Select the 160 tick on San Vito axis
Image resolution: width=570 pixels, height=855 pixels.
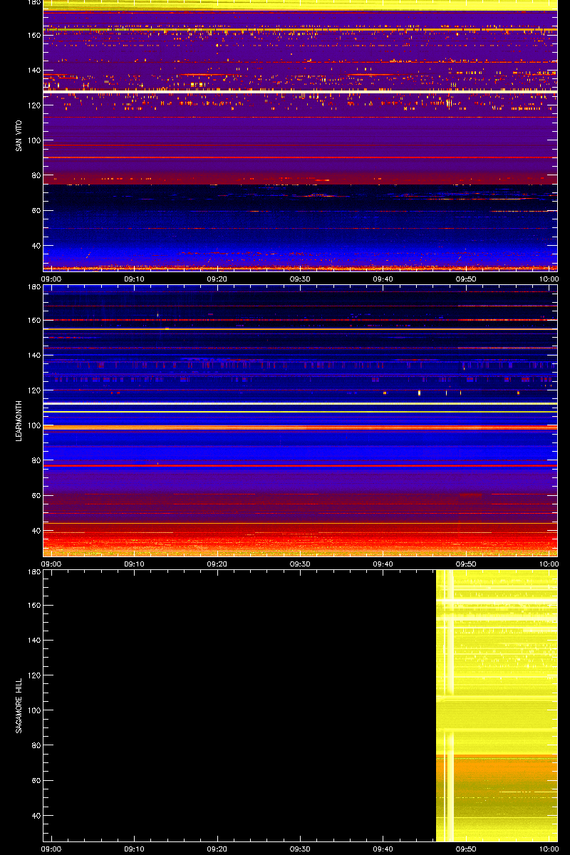click(x=33, y=35)
